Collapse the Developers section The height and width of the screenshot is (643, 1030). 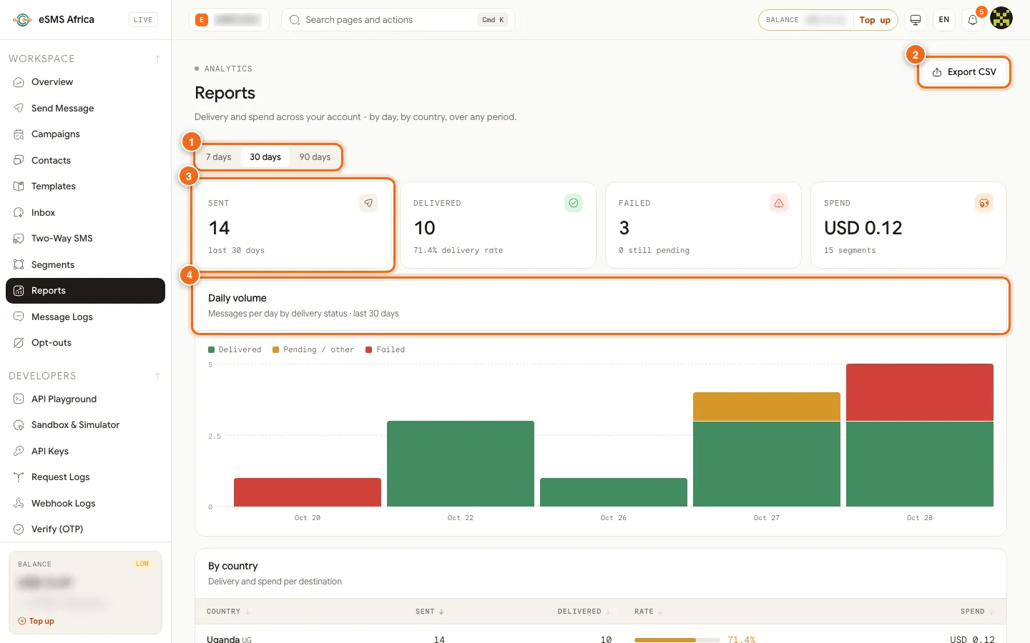pyautogui.click(x=157, y=376)
